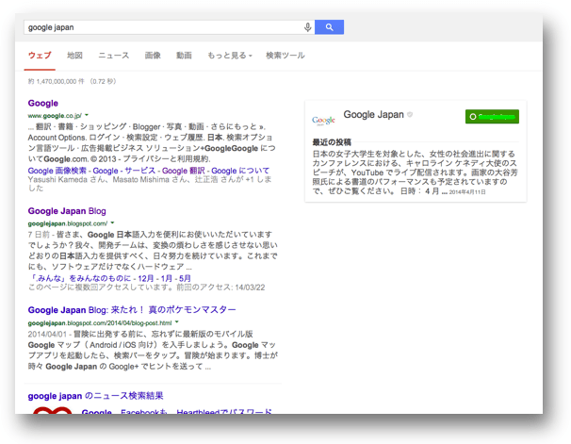The width and height of the screenshot is (571, 444).
Task: Click the Yasushi Kameda +1 text
Action: pos(149,184)
